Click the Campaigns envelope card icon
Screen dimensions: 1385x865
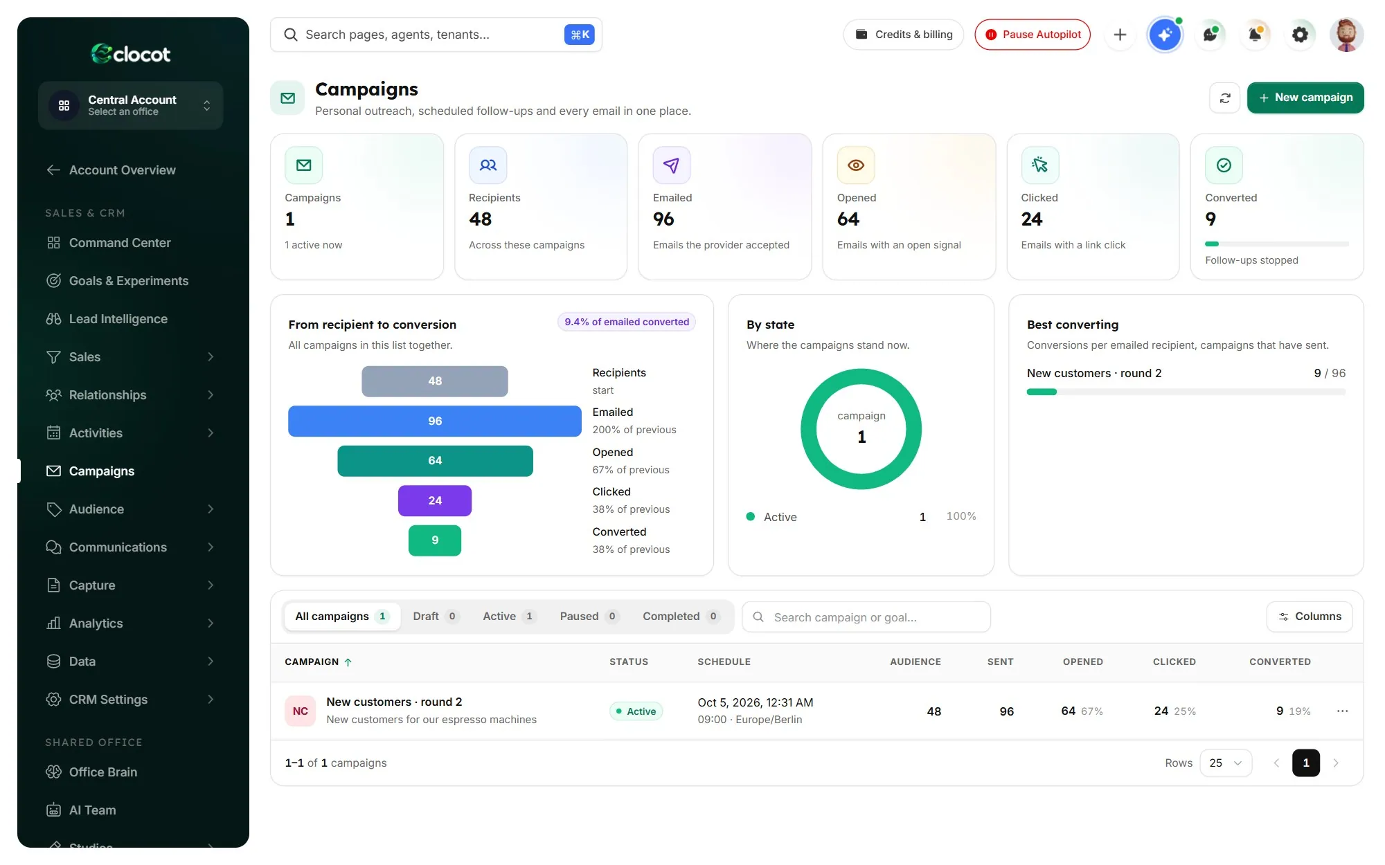(303, 165)
